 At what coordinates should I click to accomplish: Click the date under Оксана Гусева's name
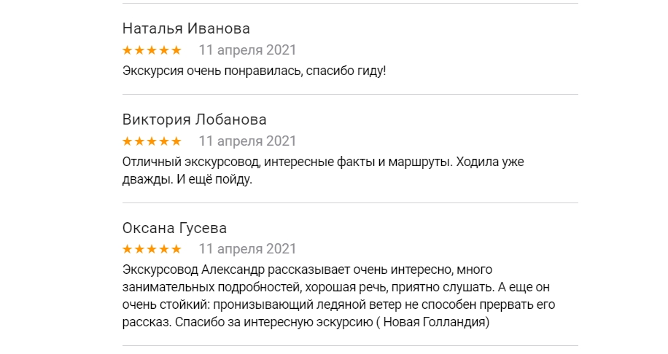(247, 248)
